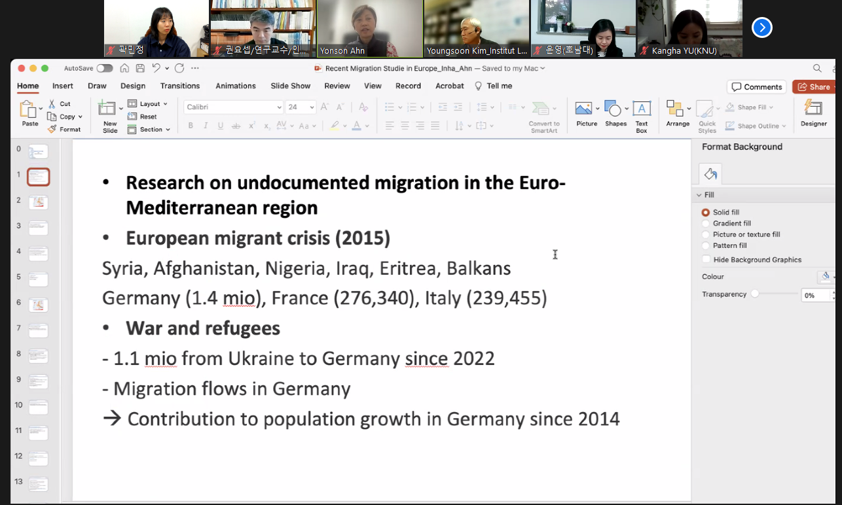Open the fill Colour picker
Viewport: 842px width, 505px height.
coord(826,277)
